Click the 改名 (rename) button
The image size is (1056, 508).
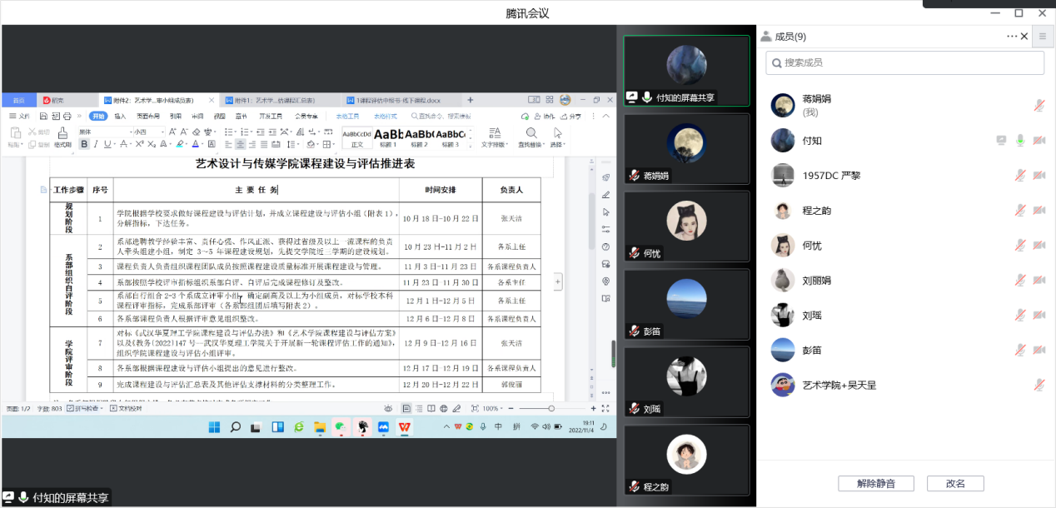955,484
